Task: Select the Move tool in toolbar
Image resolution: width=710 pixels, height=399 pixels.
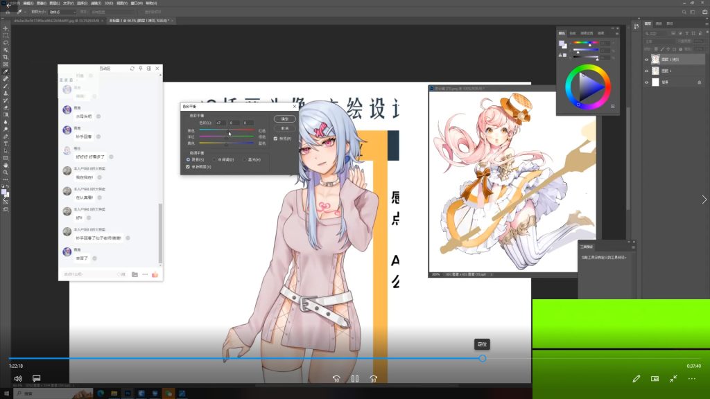Action: coord(6,28)
